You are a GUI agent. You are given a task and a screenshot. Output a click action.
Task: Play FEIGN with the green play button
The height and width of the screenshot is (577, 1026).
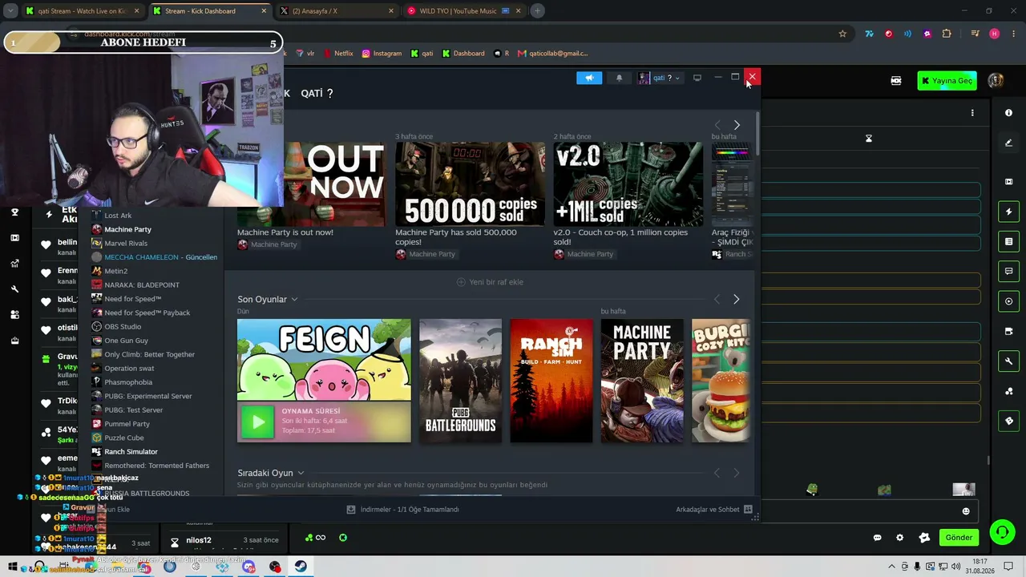coord(257,422)
